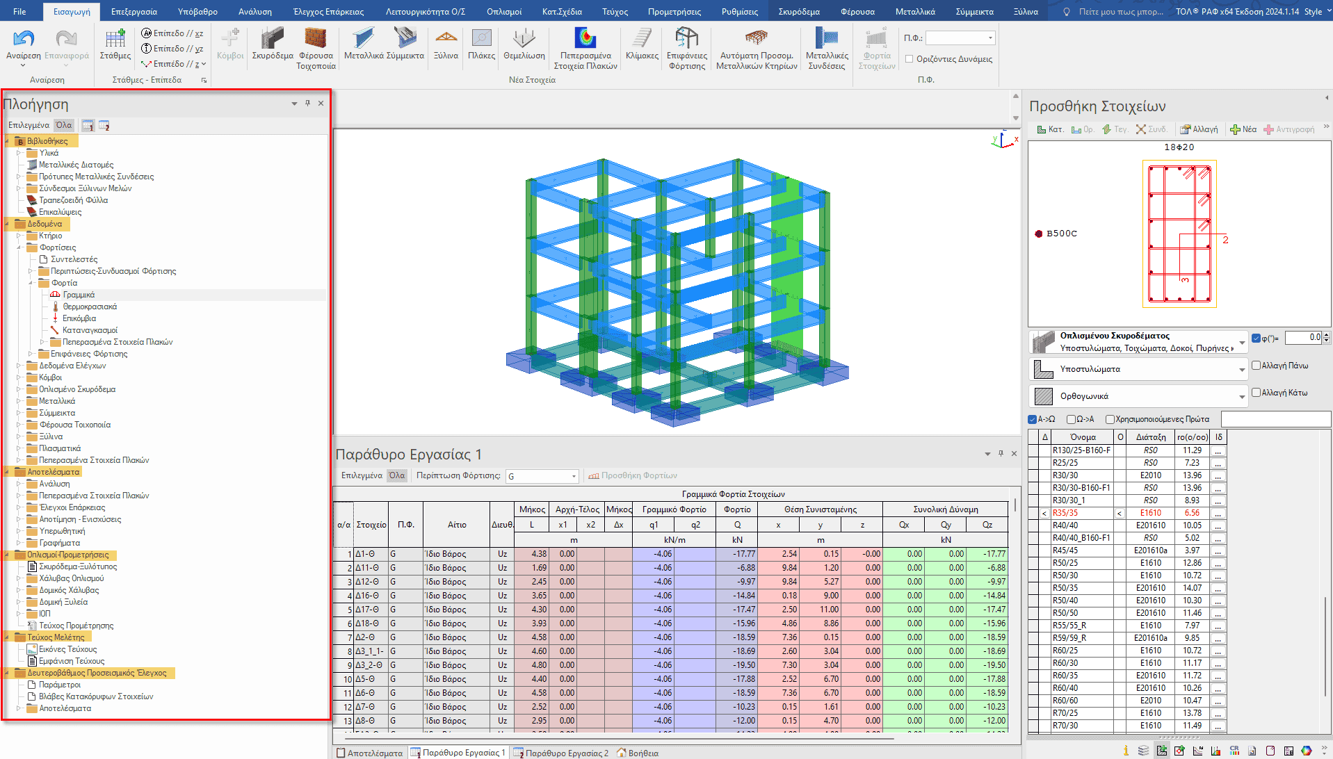Select the Θεμελίωση foundation icon
1333x759 pixels.
pos(524,44)
